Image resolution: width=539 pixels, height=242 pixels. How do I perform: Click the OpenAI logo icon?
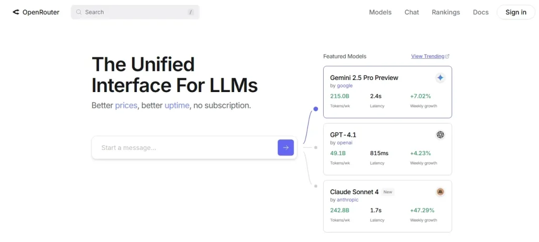pyautogui.click(x=441, y=135)
